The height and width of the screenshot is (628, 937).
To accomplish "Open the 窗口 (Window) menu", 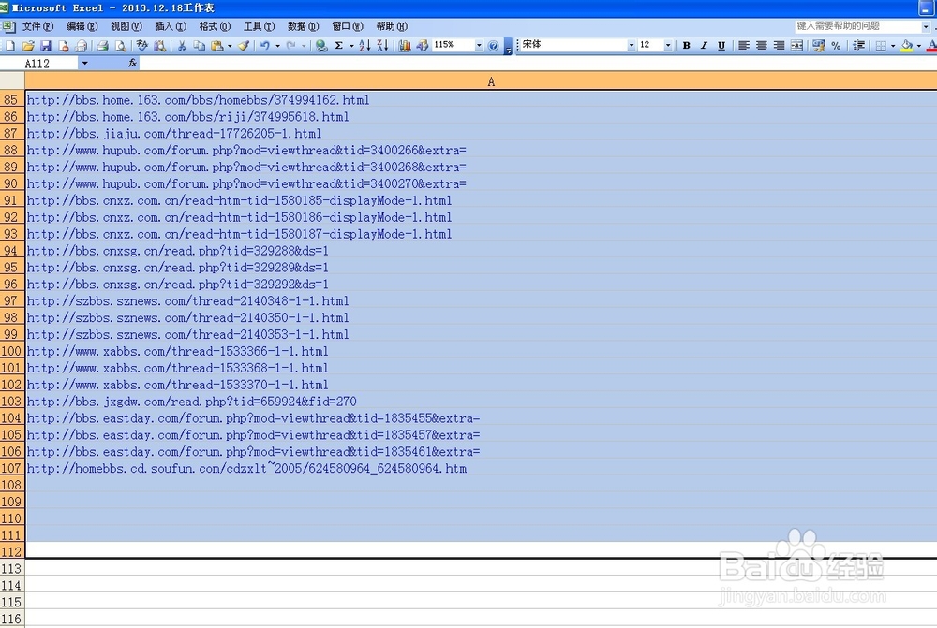I will coord(348,26).
